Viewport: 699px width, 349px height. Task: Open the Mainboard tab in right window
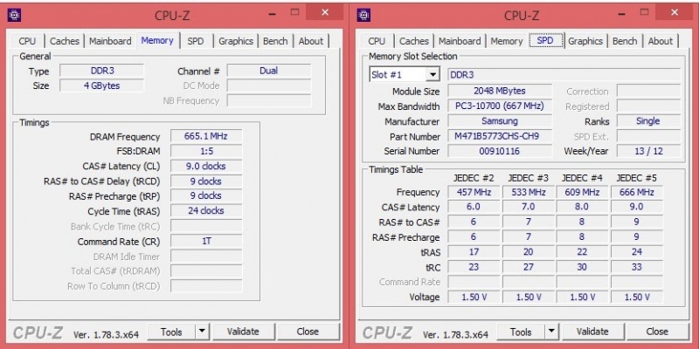pyautogui.click(x=460, y=41)
